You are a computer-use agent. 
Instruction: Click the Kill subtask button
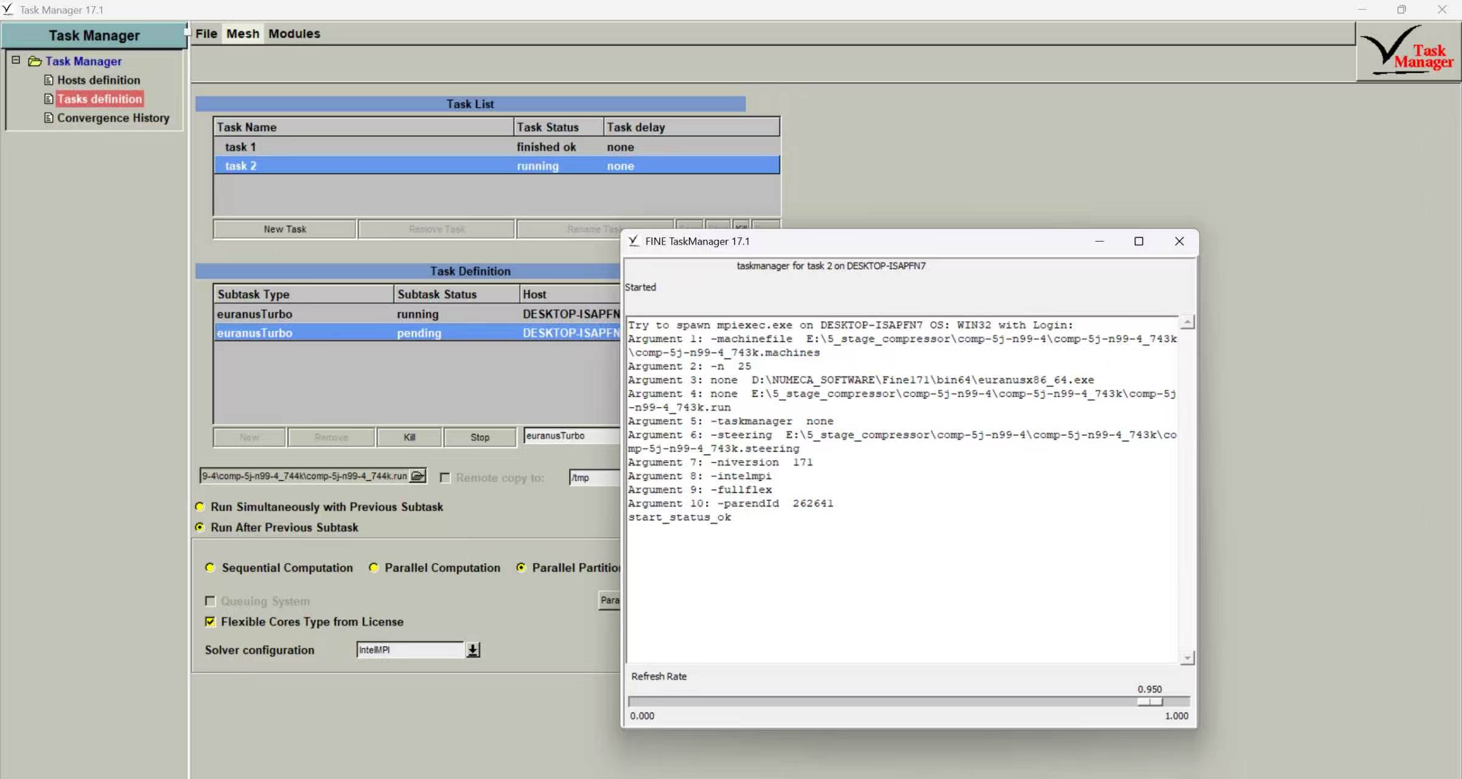pyautogui.click(x=409, y=437)
